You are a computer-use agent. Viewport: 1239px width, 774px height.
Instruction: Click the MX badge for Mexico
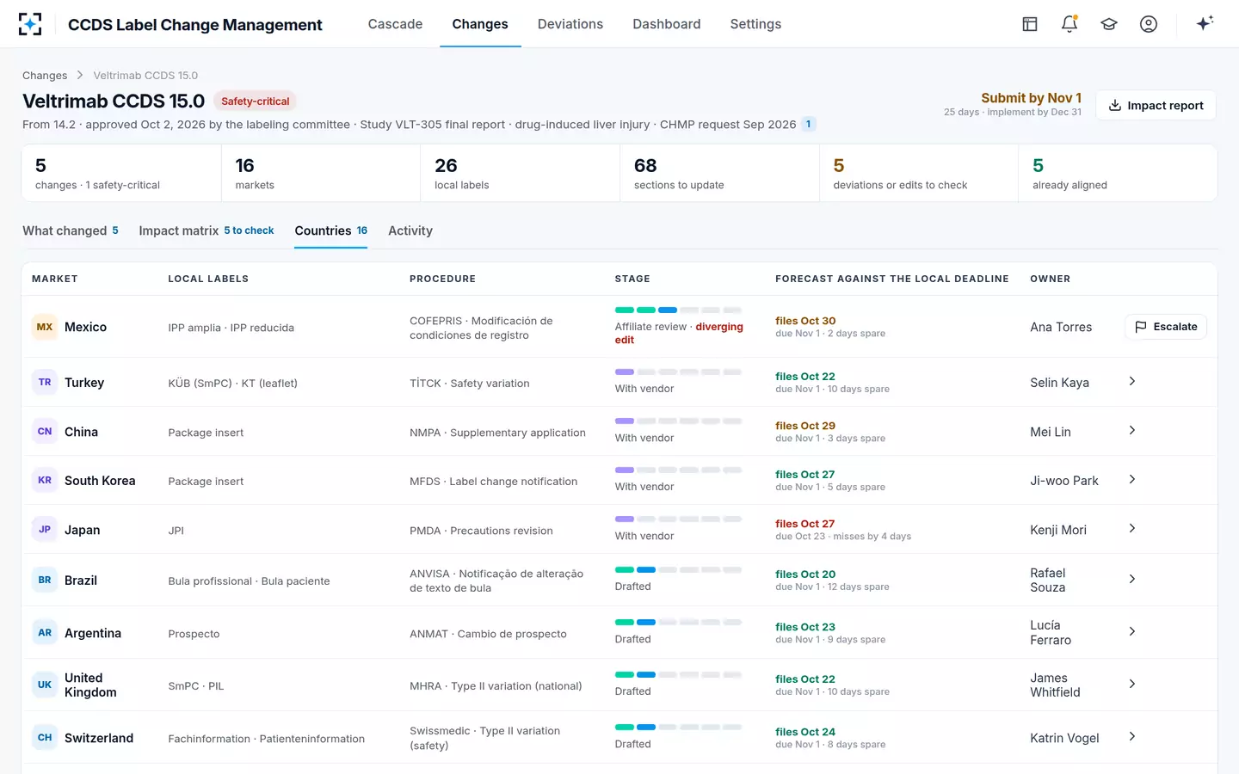pyautogui.click(x=45, y=327)
